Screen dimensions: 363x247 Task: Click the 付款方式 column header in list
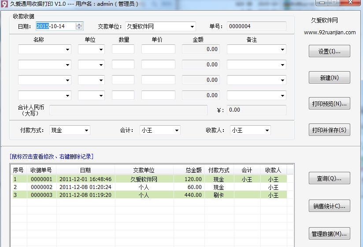[x=219, y=170]
